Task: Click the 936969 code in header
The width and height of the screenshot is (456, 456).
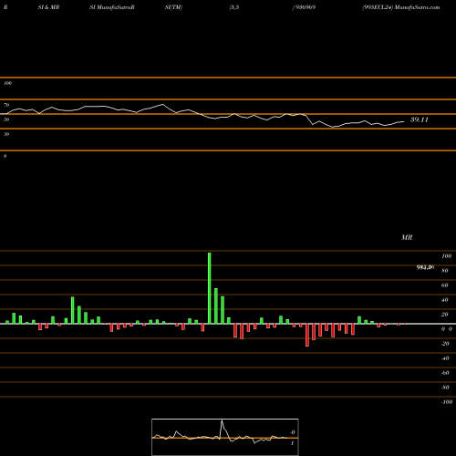Action: tap(305, 7)
